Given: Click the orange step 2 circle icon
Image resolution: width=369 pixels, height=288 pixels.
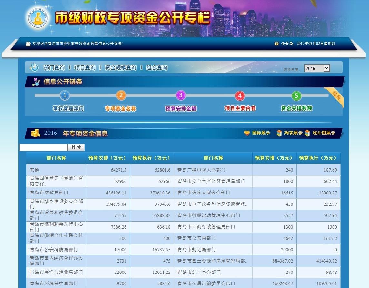Looking at the screenshot, I should pos(121,95).
